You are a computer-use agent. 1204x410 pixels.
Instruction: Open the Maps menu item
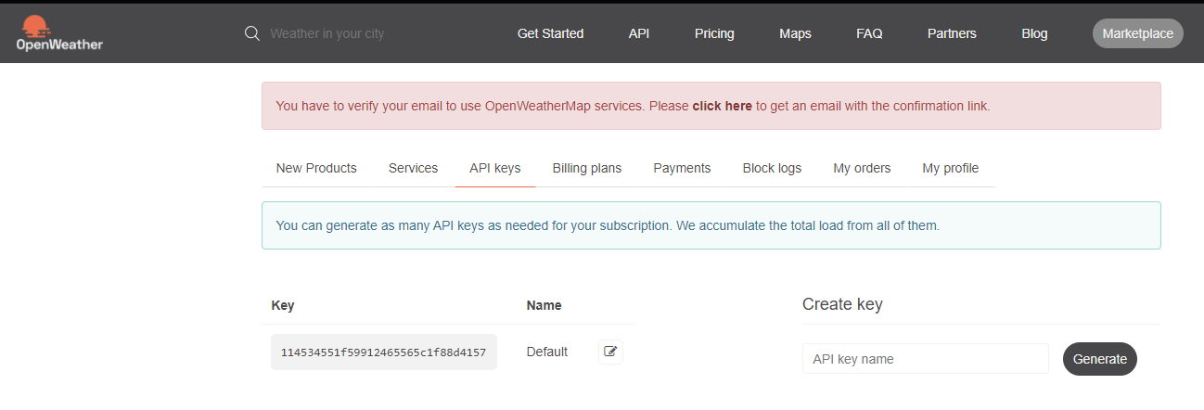coord(795,33)
